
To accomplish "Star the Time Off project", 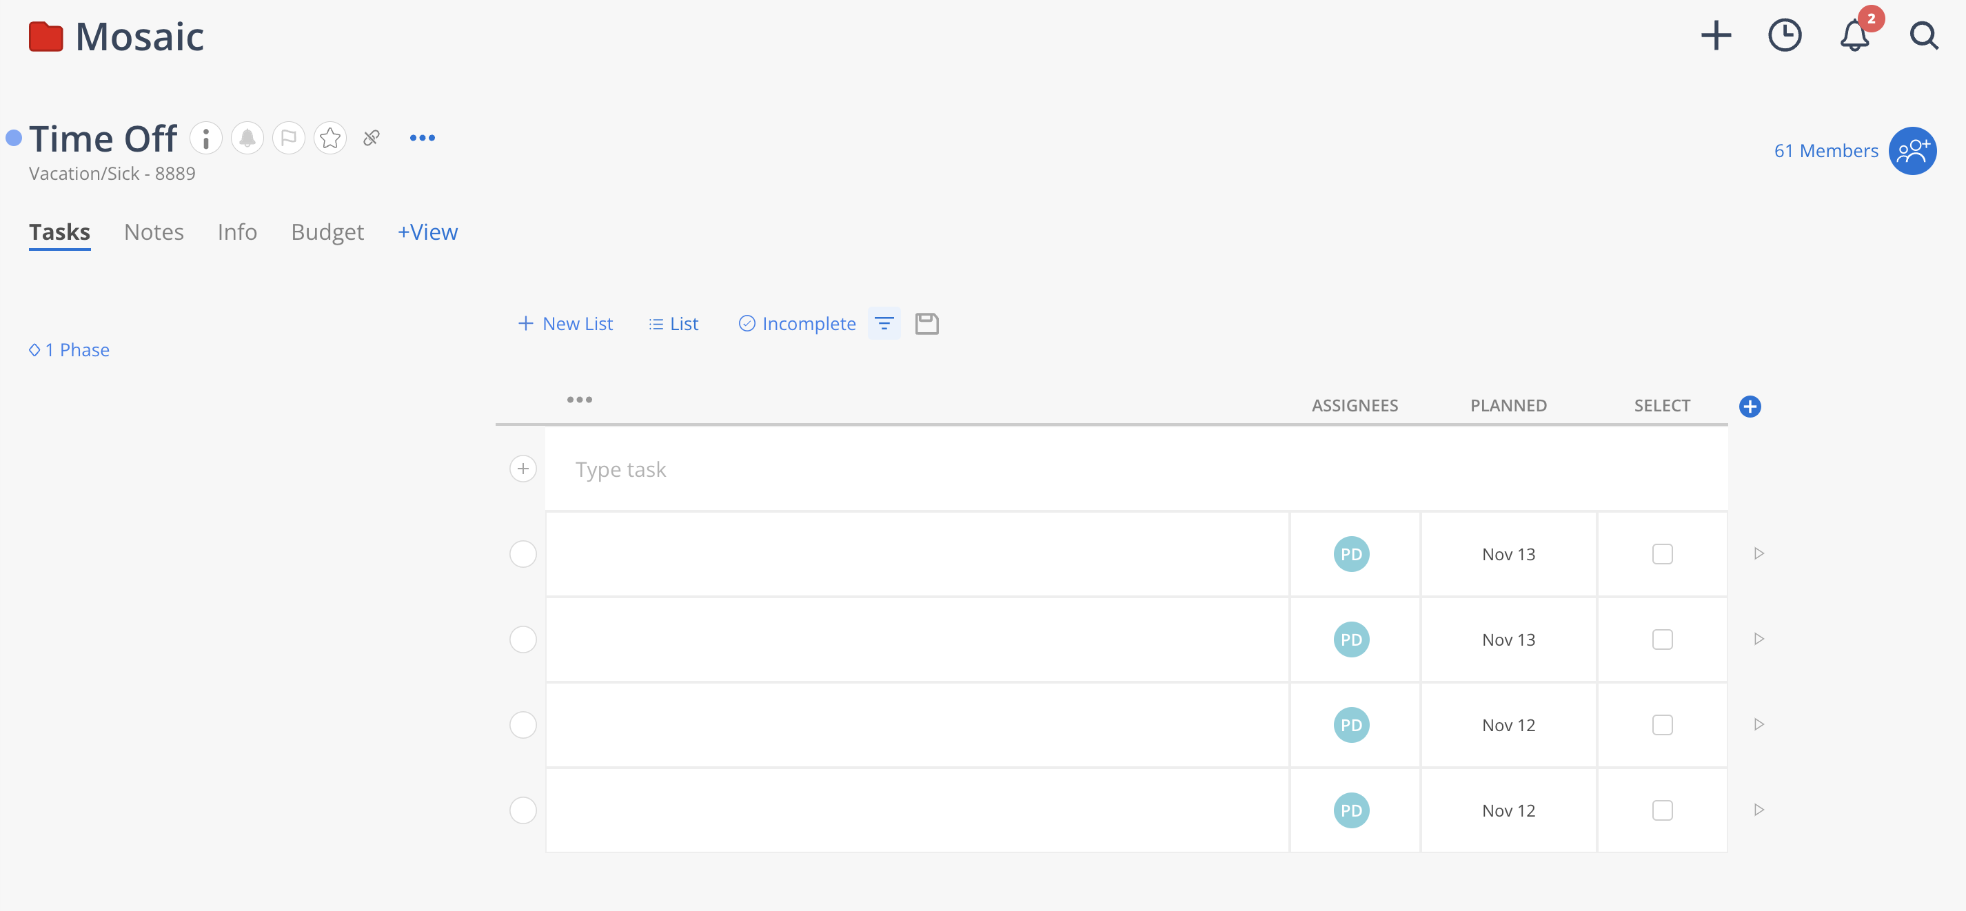I will (330, 138).
